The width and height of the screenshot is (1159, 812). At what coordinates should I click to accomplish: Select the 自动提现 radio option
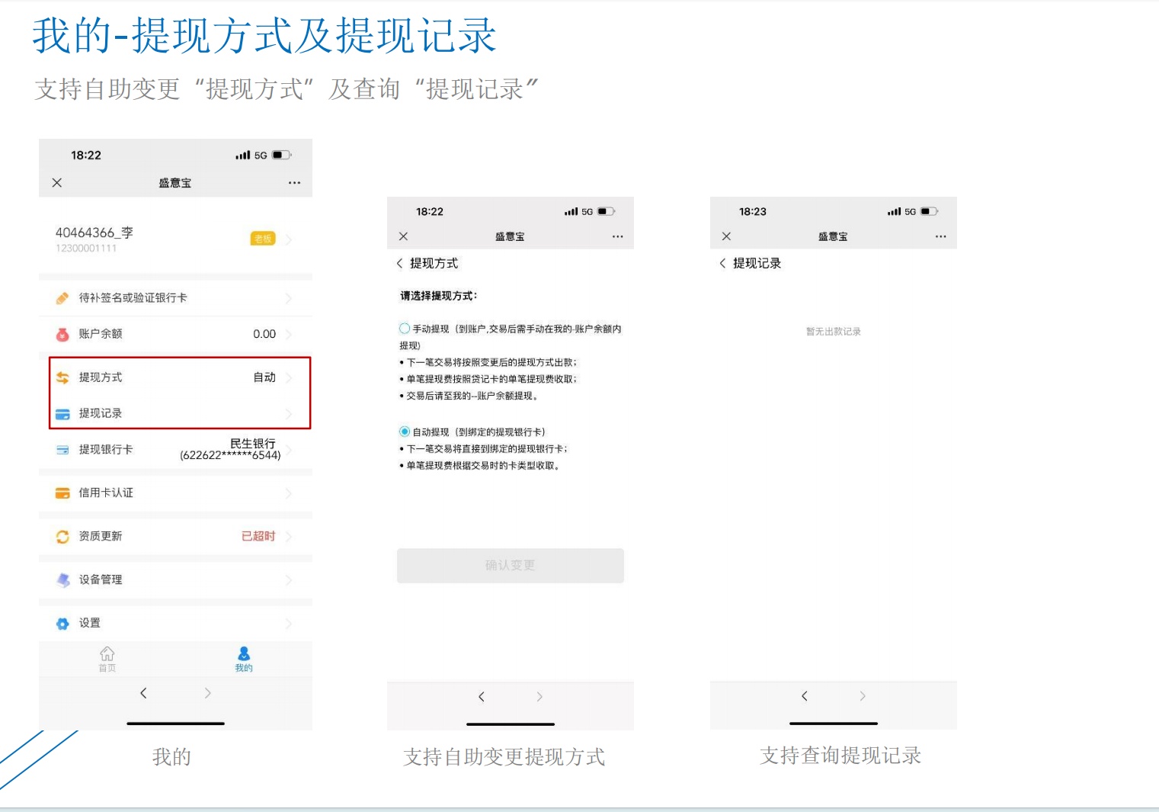[x=405, y=432]
